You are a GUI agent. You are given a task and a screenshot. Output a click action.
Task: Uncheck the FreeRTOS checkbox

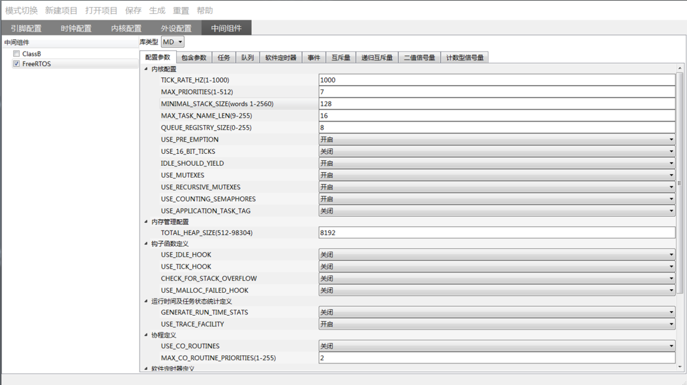click(17, 64)
